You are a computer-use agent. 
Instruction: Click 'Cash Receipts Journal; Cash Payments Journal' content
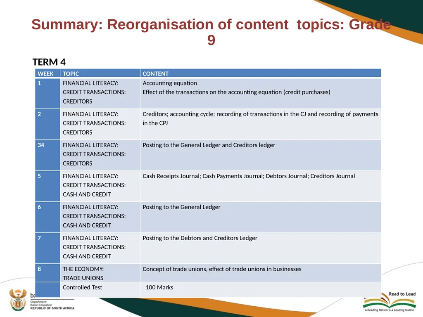point(249,176)
